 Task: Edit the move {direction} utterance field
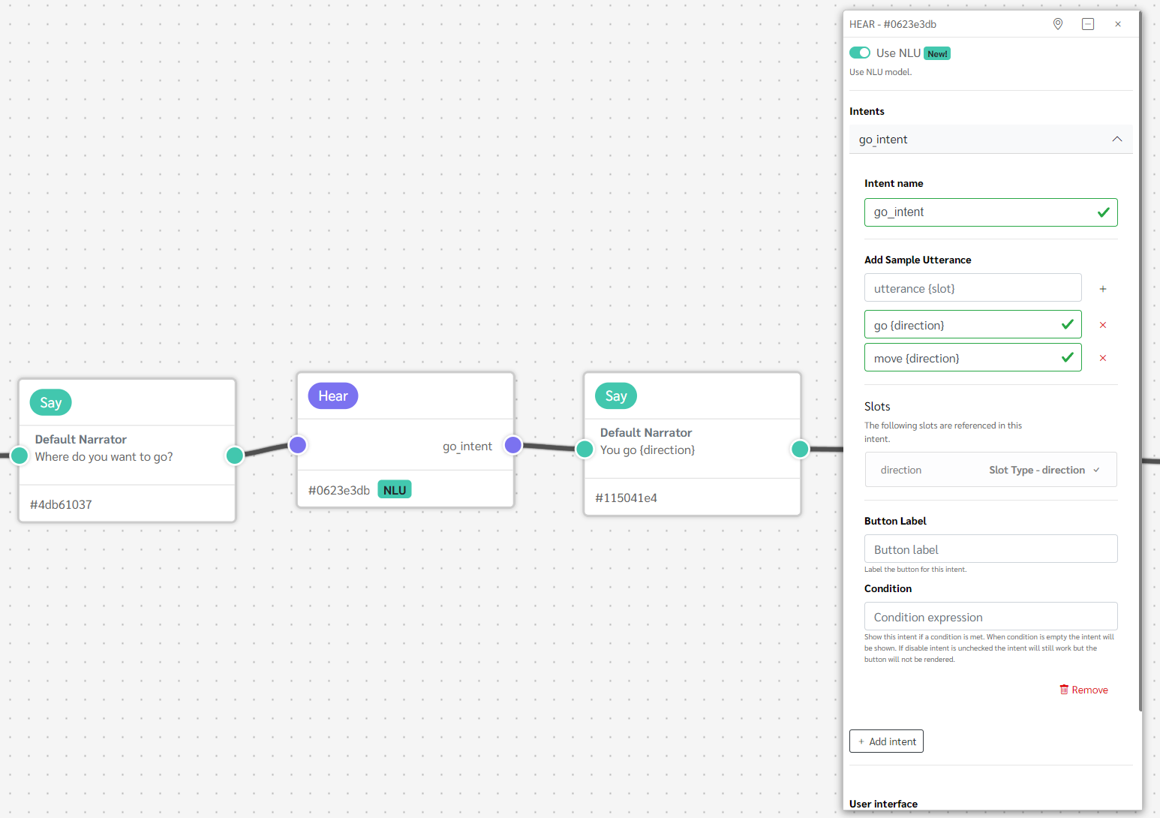coord(972,358)
